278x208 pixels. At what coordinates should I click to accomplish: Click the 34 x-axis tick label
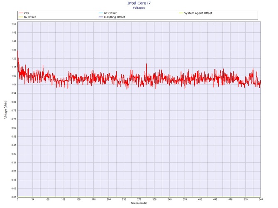tap(33, 199)
